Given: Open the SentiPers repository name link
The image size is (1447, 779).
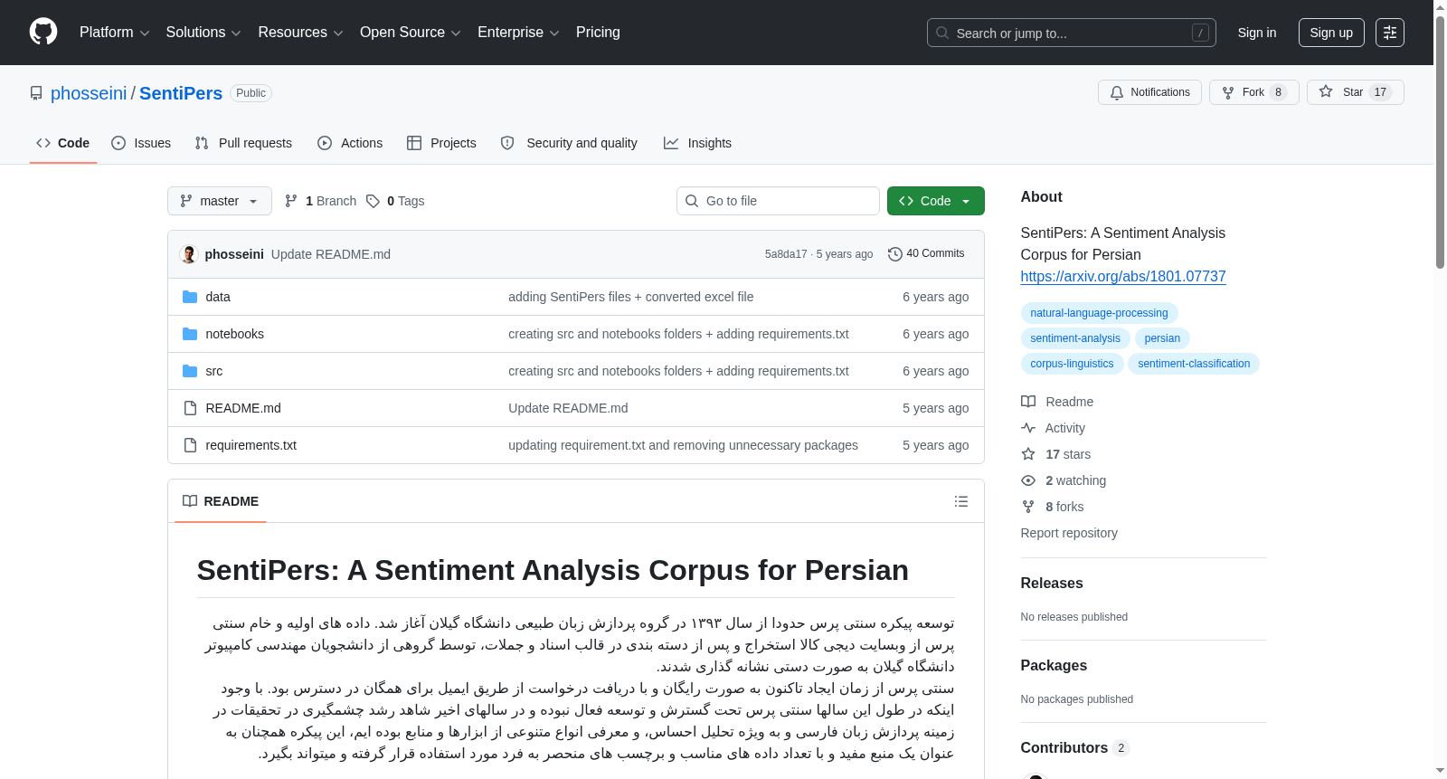Looking at the screenshot, I should (181, 93).
